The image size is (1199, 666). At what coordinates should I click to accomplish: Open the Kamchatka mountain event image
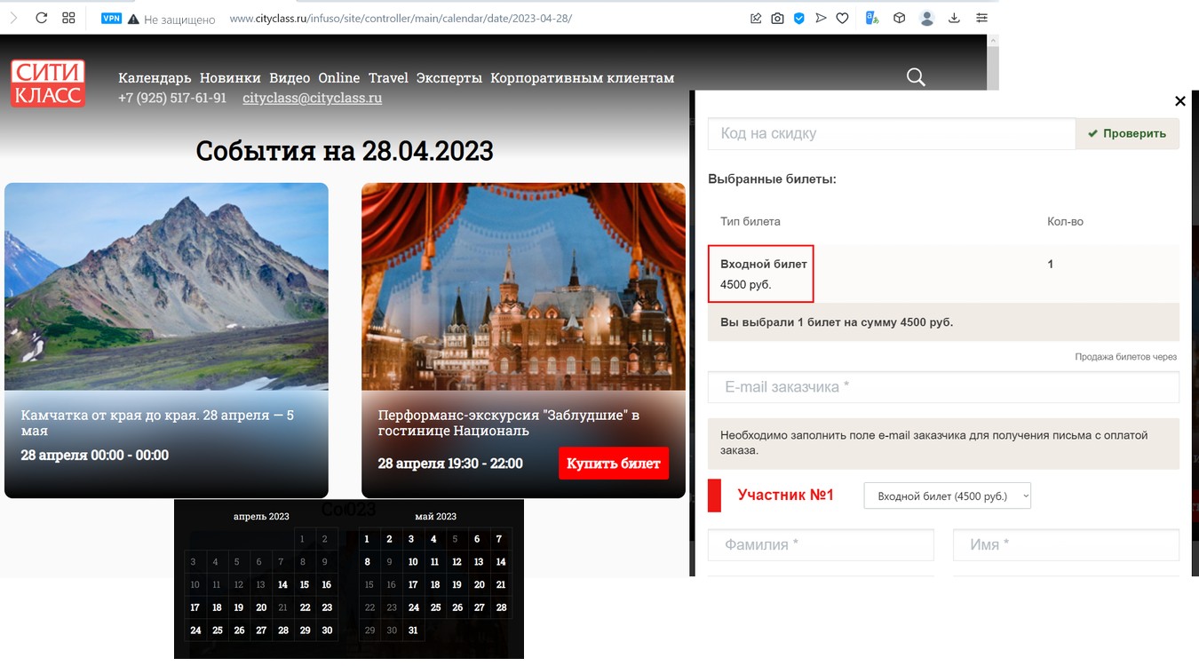pyautogui.click(x=166, y=286)
